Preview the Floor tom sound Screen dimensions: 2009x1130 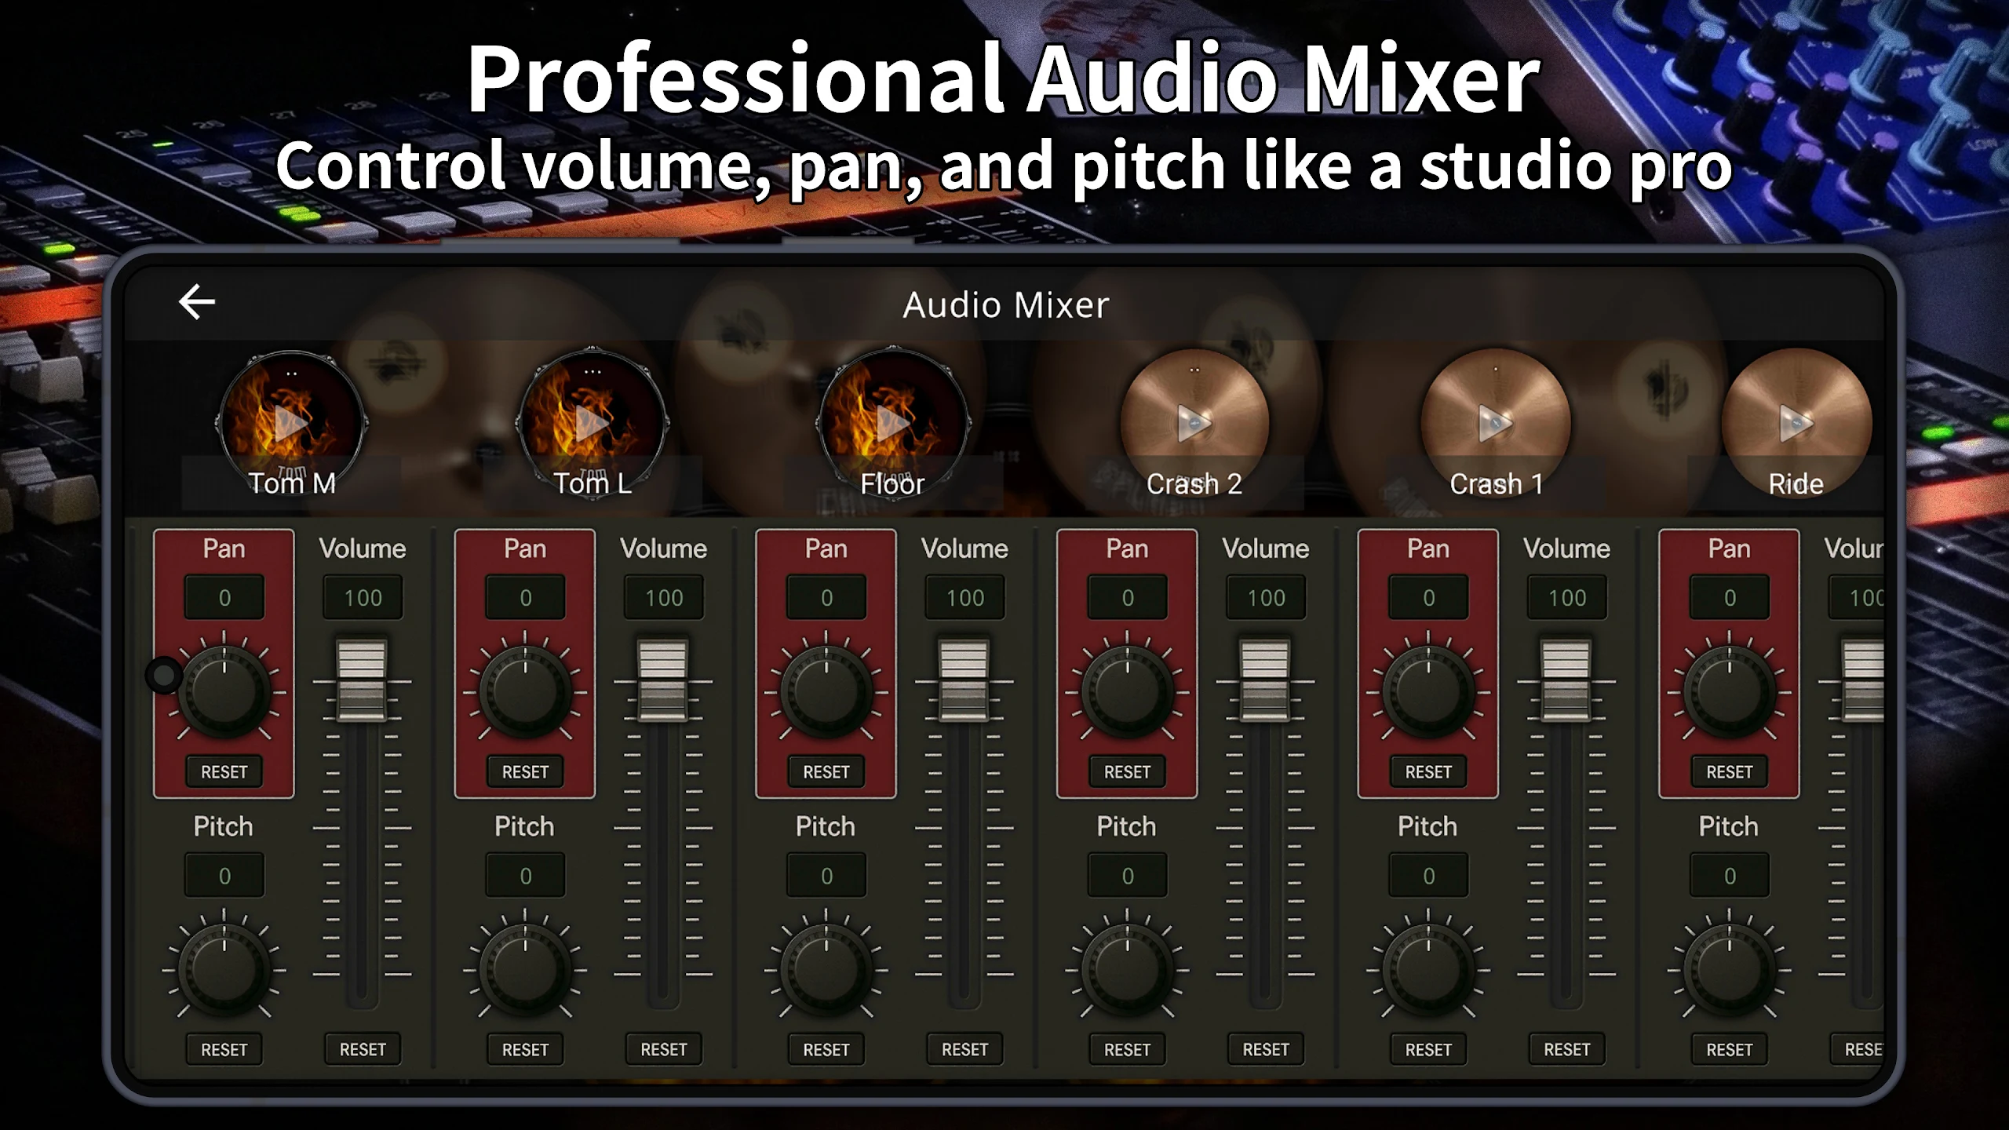pyautogui.click(x=892, y=424)
